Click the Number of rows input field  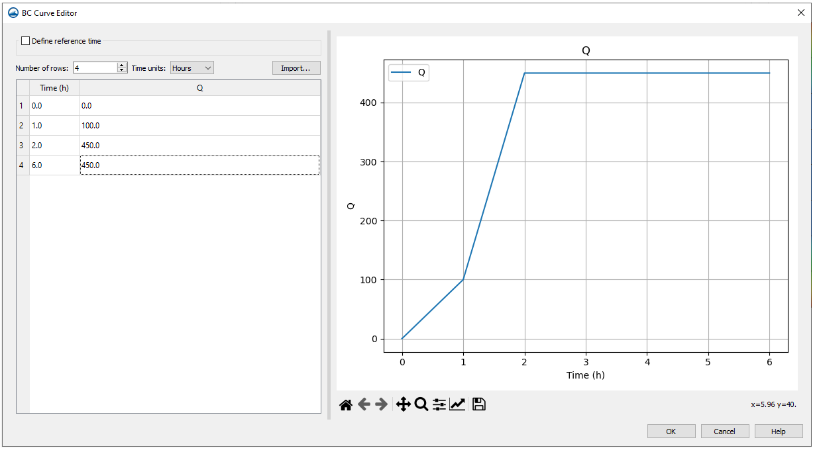[95, 68]
